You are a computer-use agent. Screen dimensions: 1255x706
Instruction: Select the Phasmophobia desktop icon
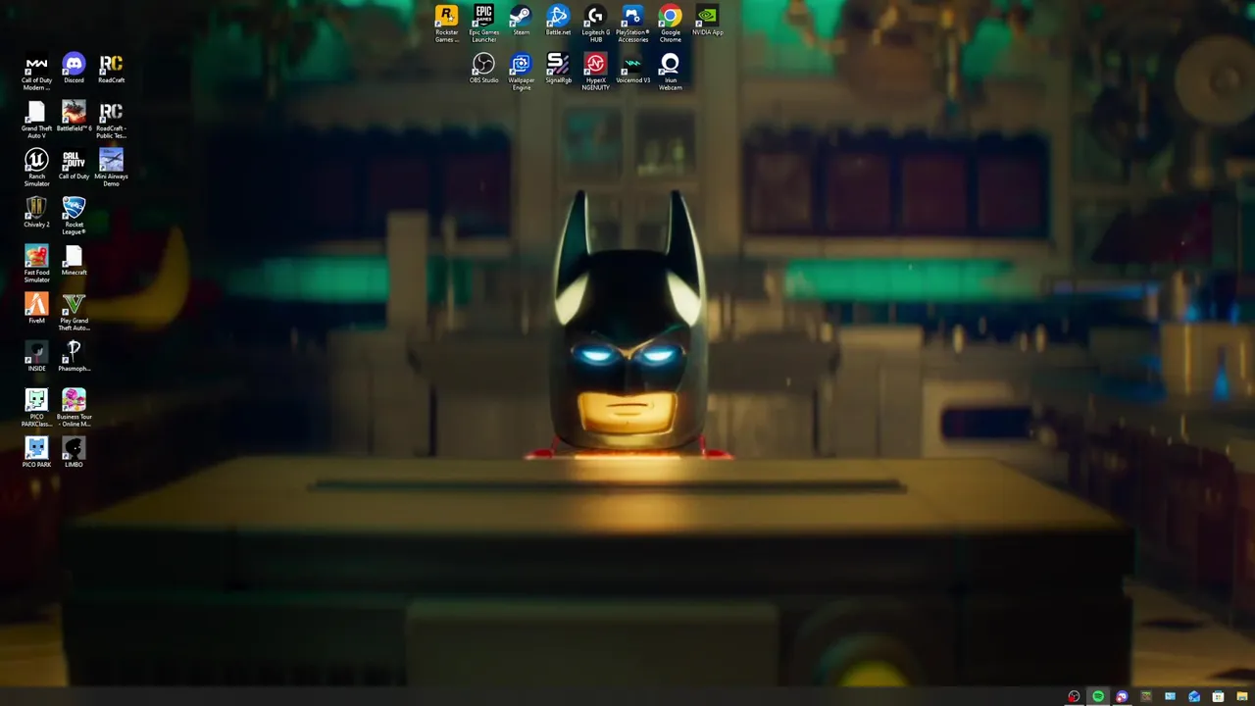pos(74,357)
